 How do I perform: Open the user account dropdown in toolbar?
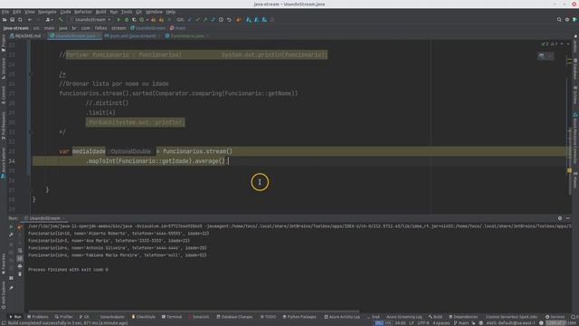[49, 20]
